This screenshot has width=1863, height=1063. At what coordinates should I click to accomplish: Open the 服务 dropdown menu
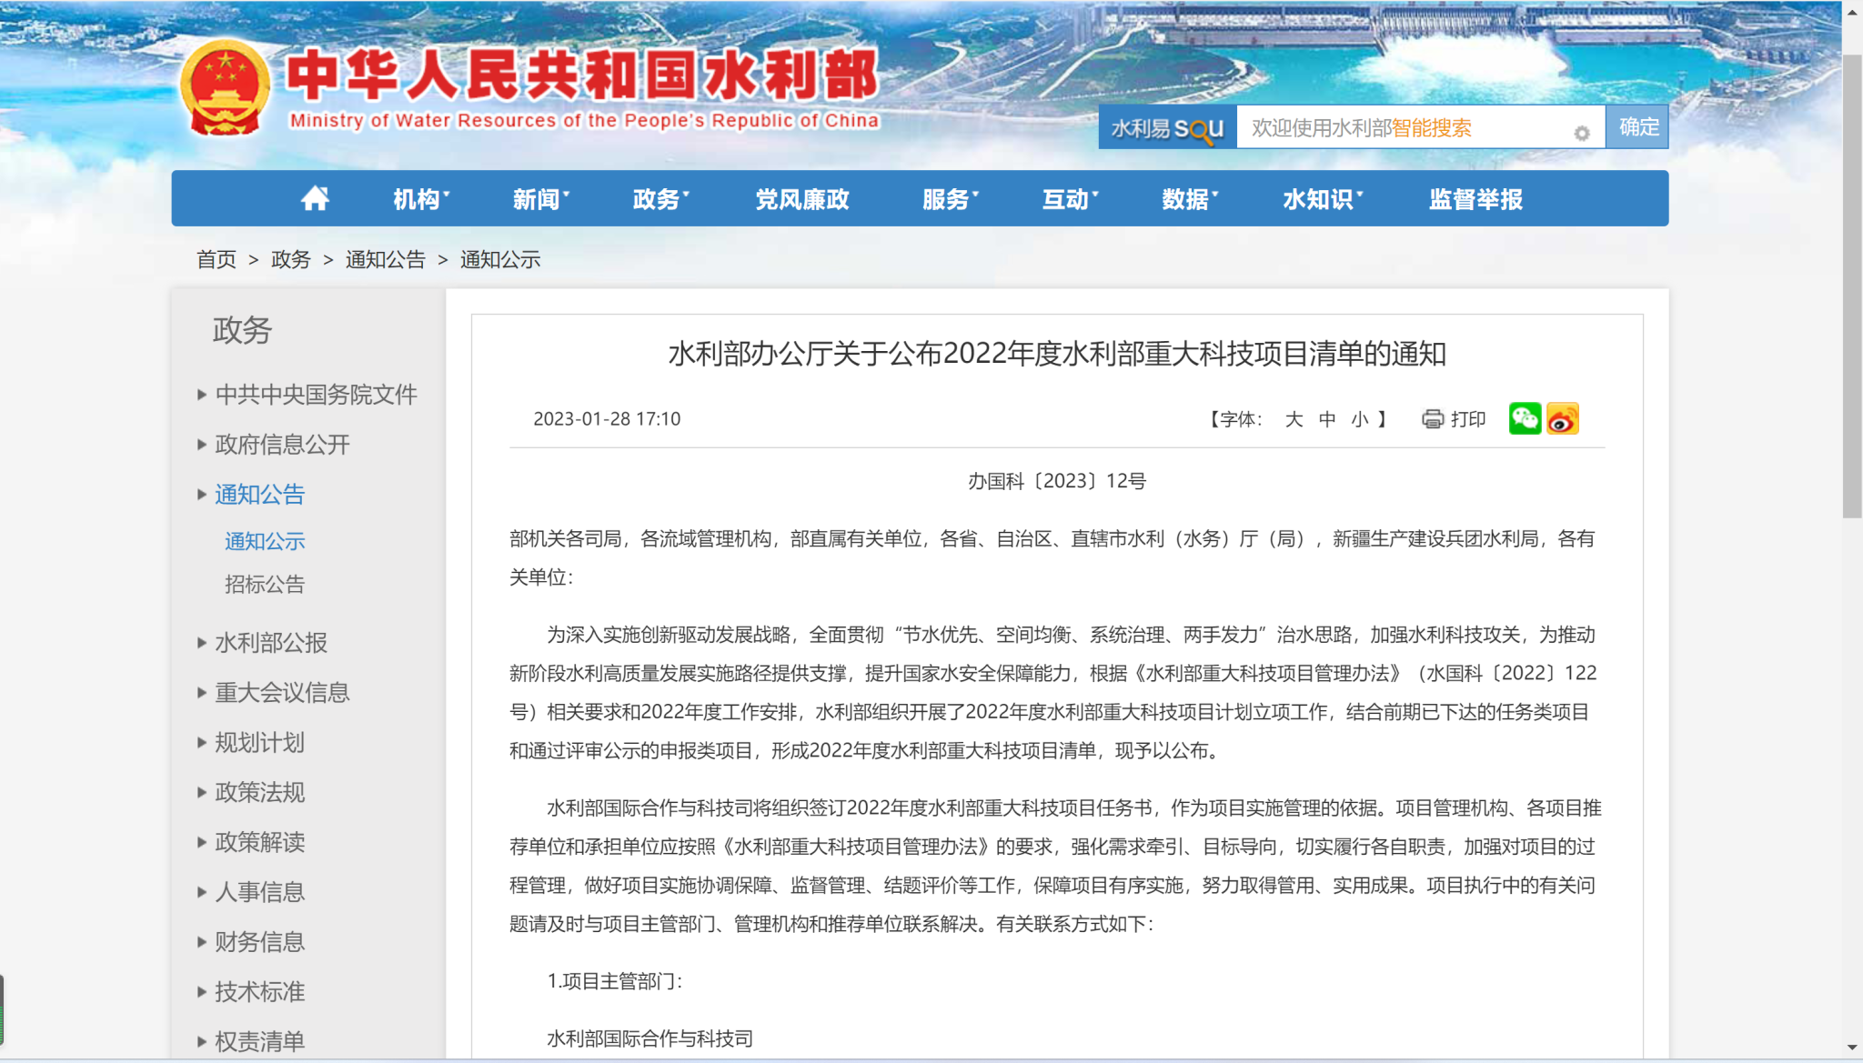click(951, 199)
